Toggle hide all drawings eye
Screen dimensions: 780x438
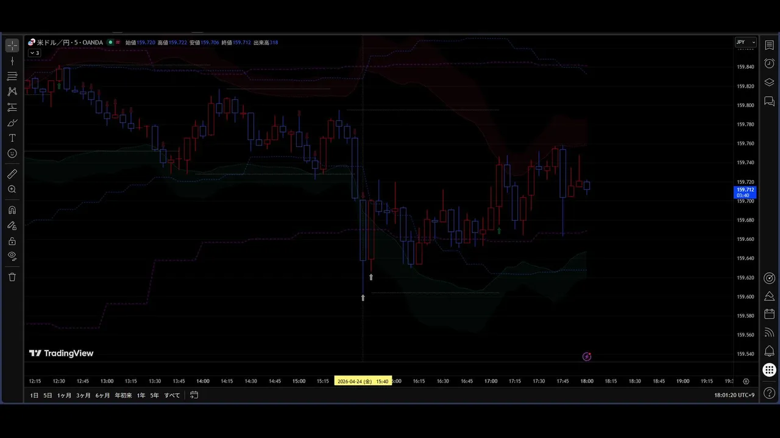[x=12, y=256]
